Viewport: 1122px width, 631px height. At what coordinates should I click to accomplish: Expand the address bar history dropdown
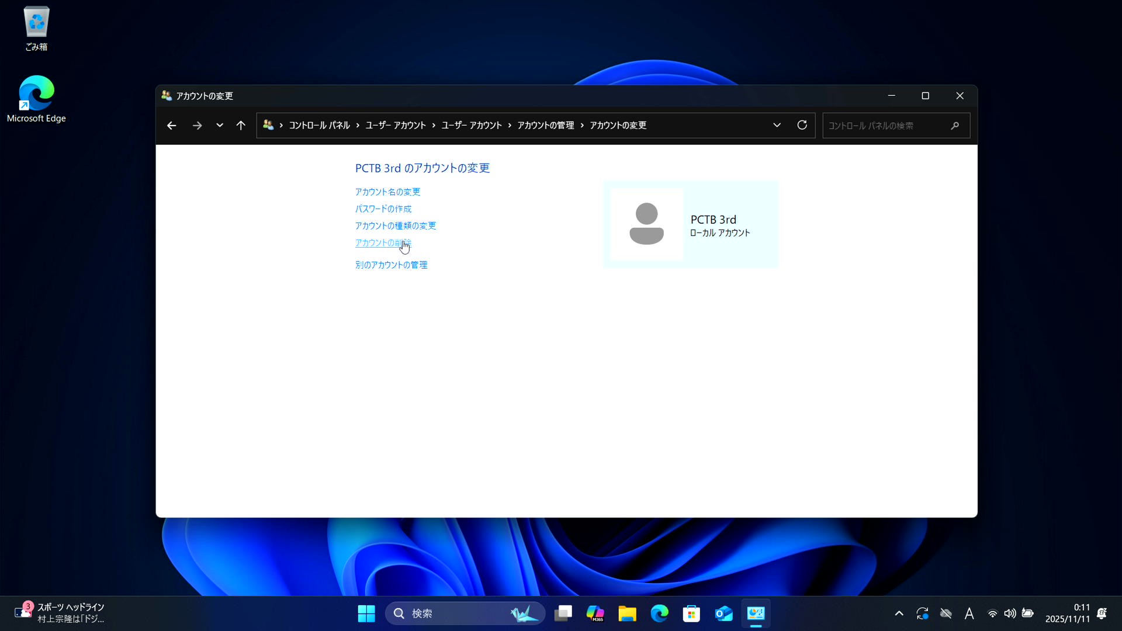[777, 125]
